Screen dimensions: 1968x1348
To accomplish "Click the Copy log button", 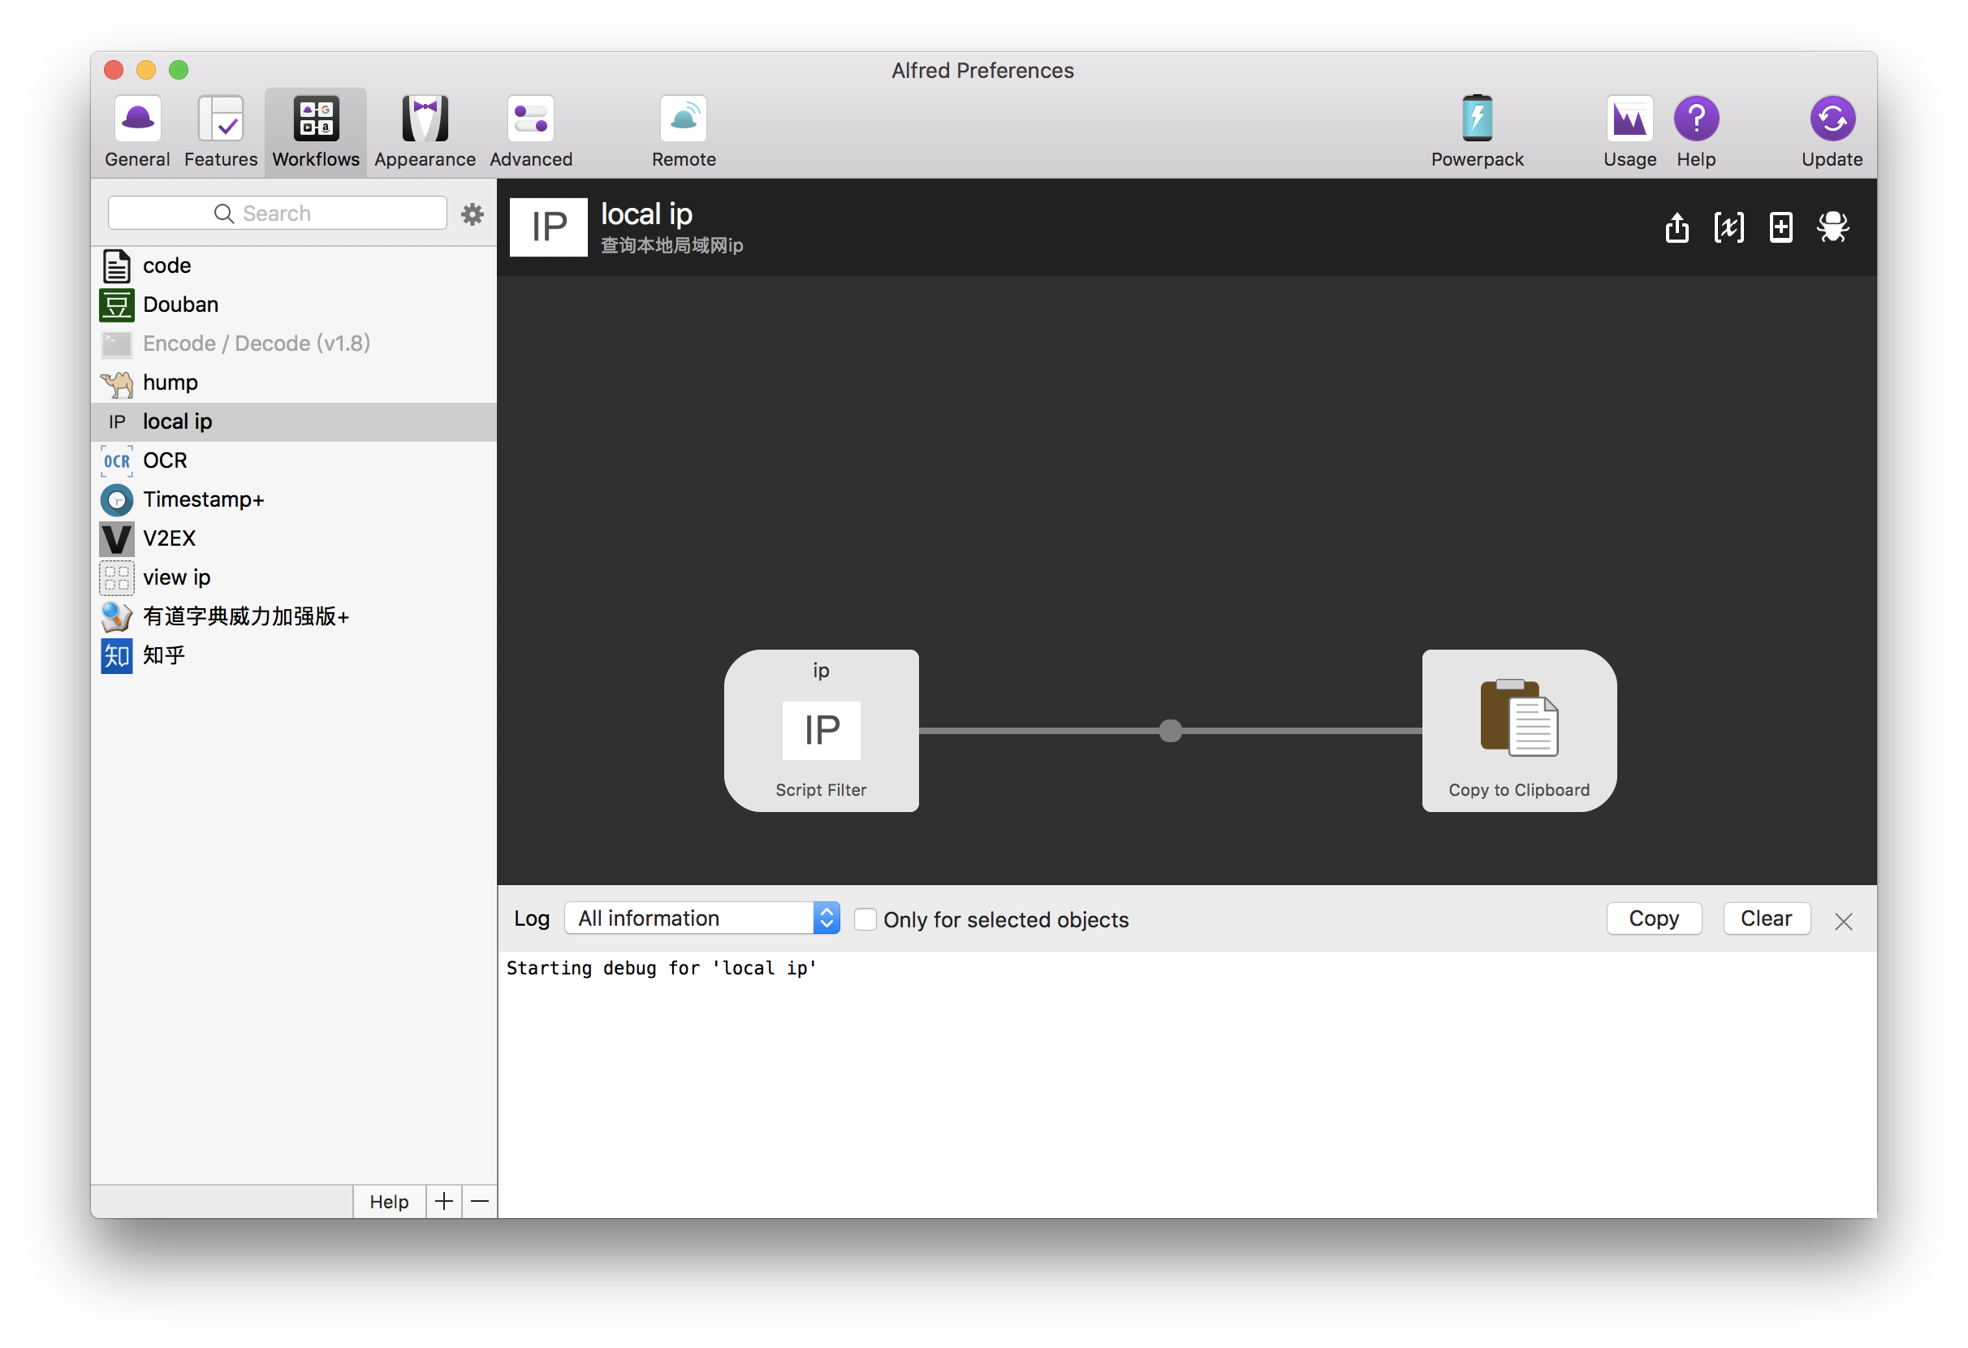I will [1652, 918].
